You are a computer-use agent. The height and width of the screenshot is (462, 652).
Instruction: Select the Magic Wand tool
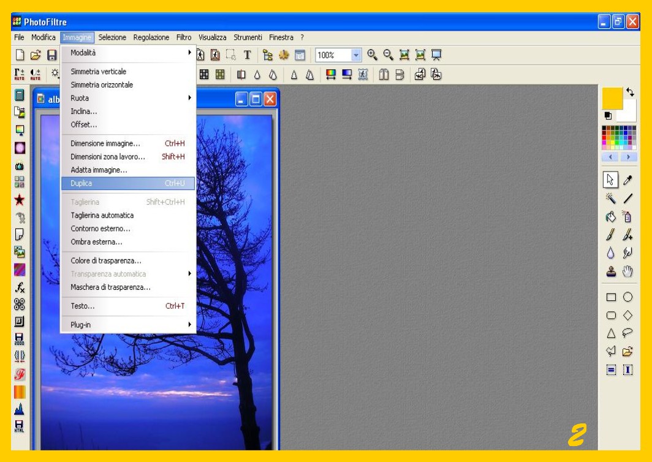pos(611,199)
